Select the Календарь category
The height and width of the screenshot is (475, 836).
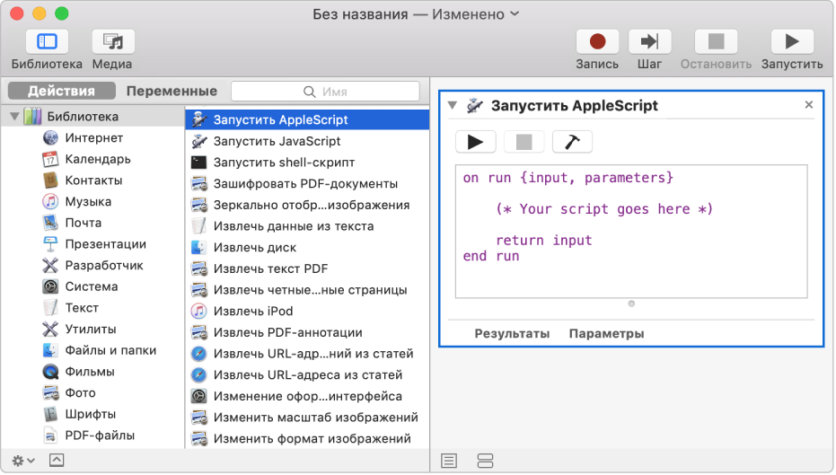(93, 160)
